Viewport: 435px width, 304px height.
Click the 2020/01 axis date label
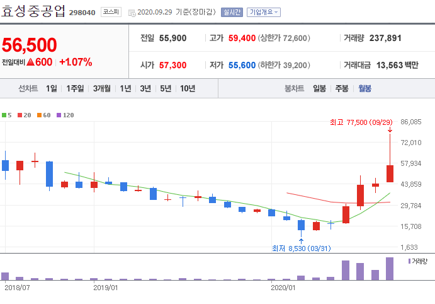point(283,288)
